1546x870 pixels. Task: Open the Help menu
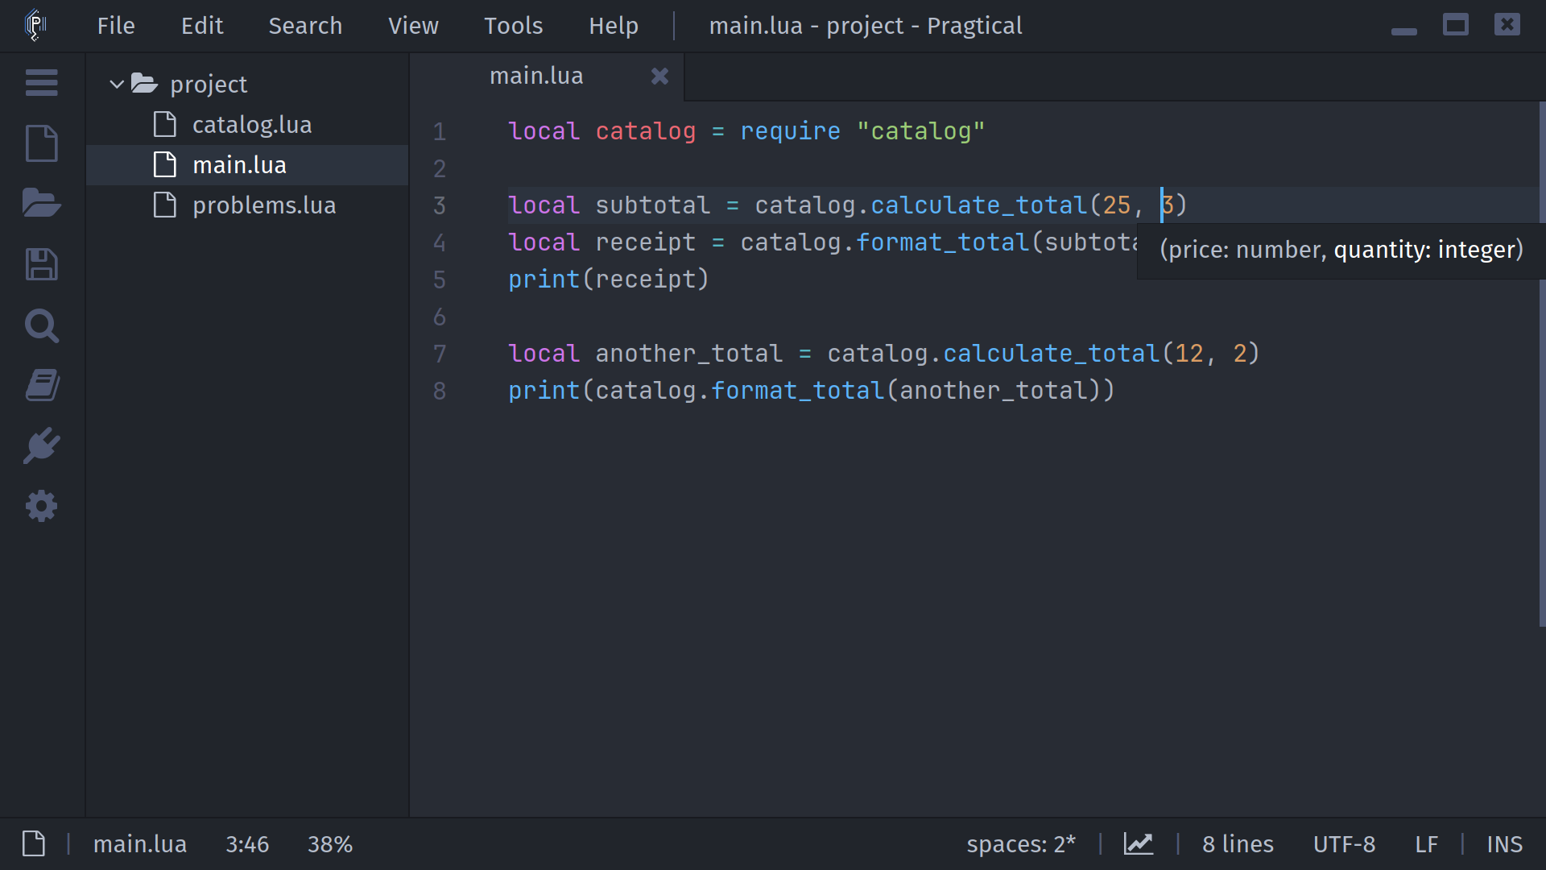pyautogui.click(x=614, y=26)
